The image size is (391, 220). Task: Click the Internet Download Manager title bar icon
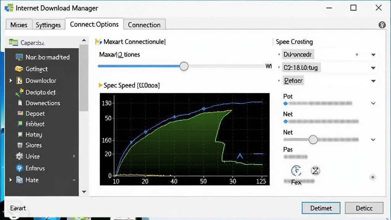9,8
